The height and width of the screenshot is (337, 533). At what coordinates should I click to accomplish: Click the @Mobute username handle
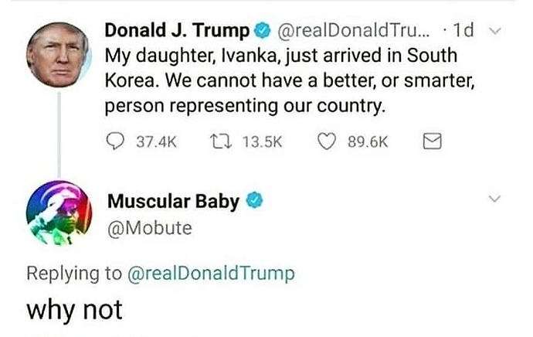click(x=150, y=229)
